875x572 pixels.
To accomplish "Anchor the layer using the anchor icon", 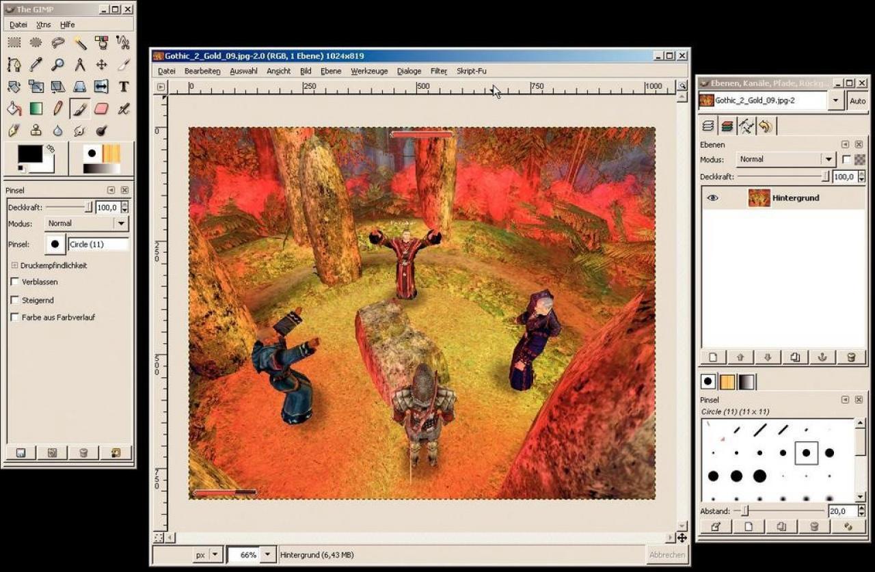I will click(x=823, y=357).
